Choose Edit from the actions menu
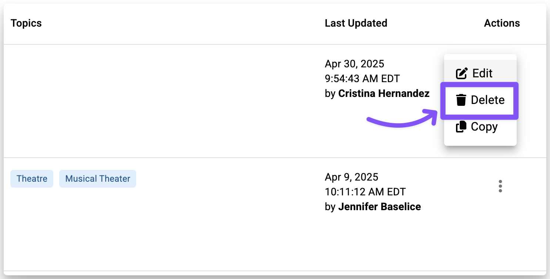Viewport: 550px width, 279px height. (x=482, y=73)
